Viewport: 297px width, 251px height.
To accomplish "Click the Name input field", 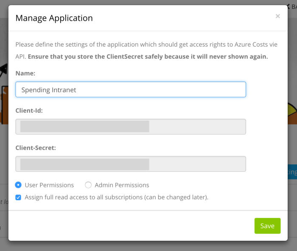I will [x=131, y=90].
